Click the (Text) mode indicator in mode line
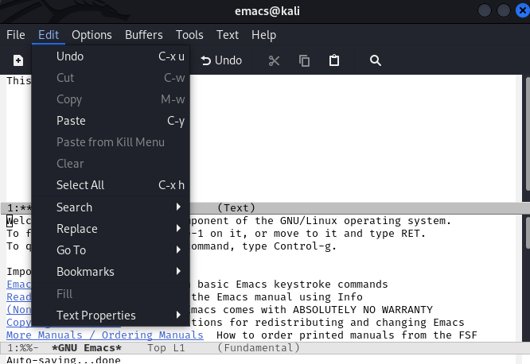 click(236, 208)
